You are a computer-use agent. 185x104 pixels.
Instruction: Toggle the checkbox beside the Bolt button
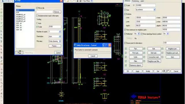[144, 49]
